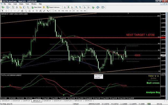Open the Charts menu
168x105 pixels.
pos(21,4)
